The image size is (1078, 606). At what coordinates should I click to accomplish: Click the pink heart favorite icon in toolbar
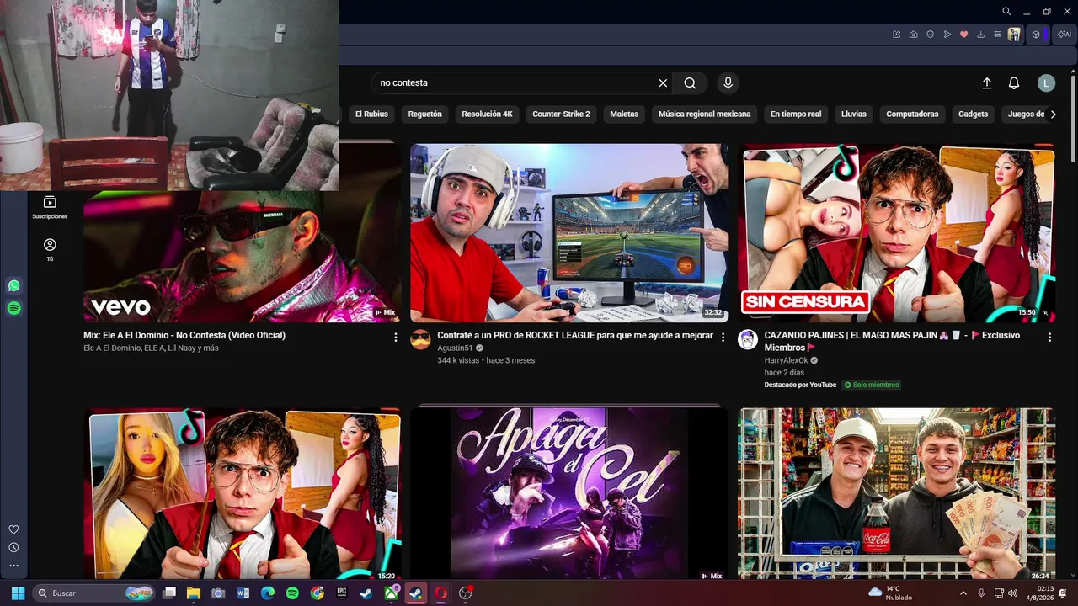[x=964, y=35]
